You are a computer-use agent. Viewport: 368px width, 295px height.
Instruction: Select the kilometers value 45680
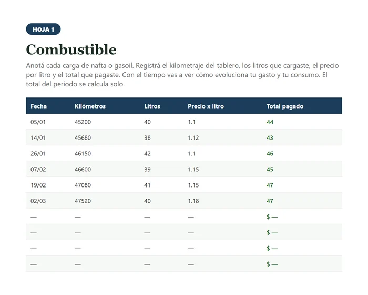tap(83, 137)
